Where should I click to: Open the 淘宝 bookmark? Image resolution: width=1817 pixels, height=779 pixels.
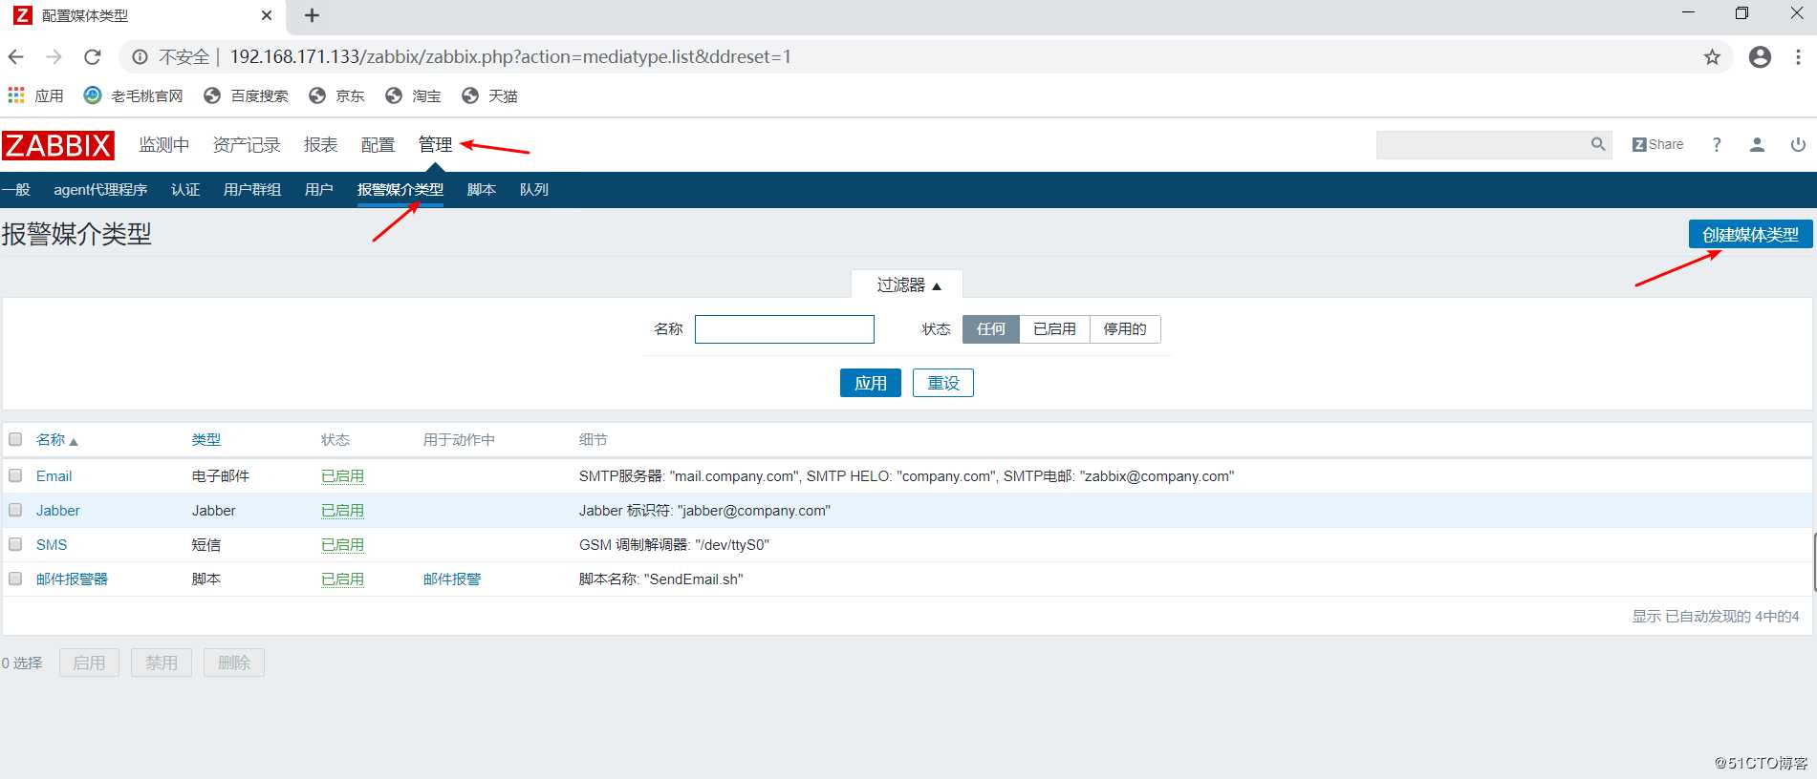(x=413, y=95)
